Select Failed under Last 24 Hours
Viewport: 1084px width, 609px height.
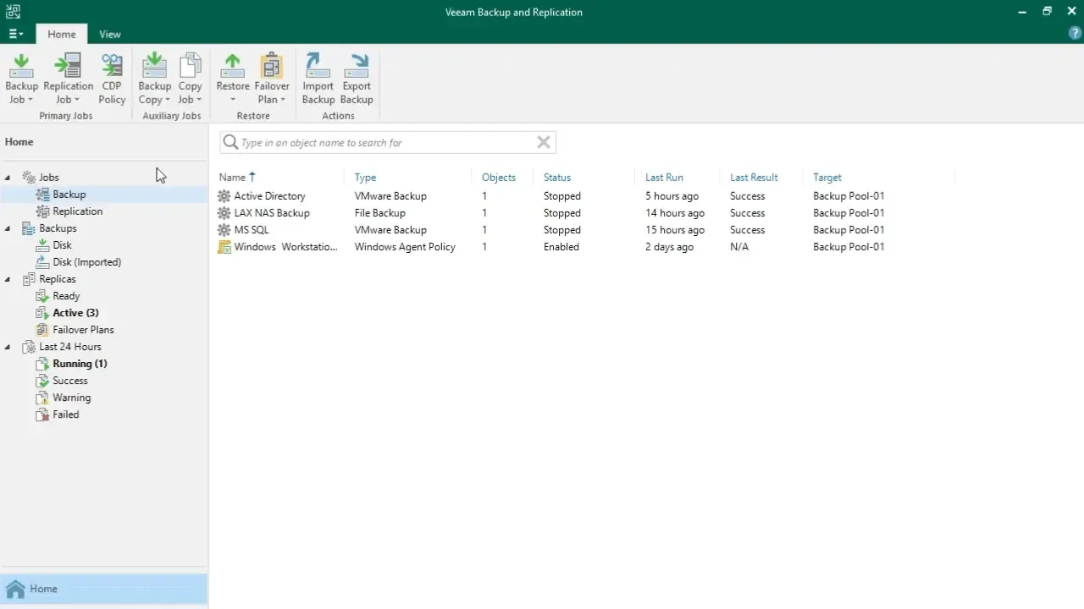(x=65, y=414)
